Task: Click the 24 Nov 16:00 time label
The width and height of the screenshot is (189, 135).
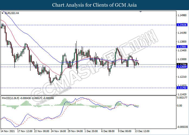Action: coord(58,131)
